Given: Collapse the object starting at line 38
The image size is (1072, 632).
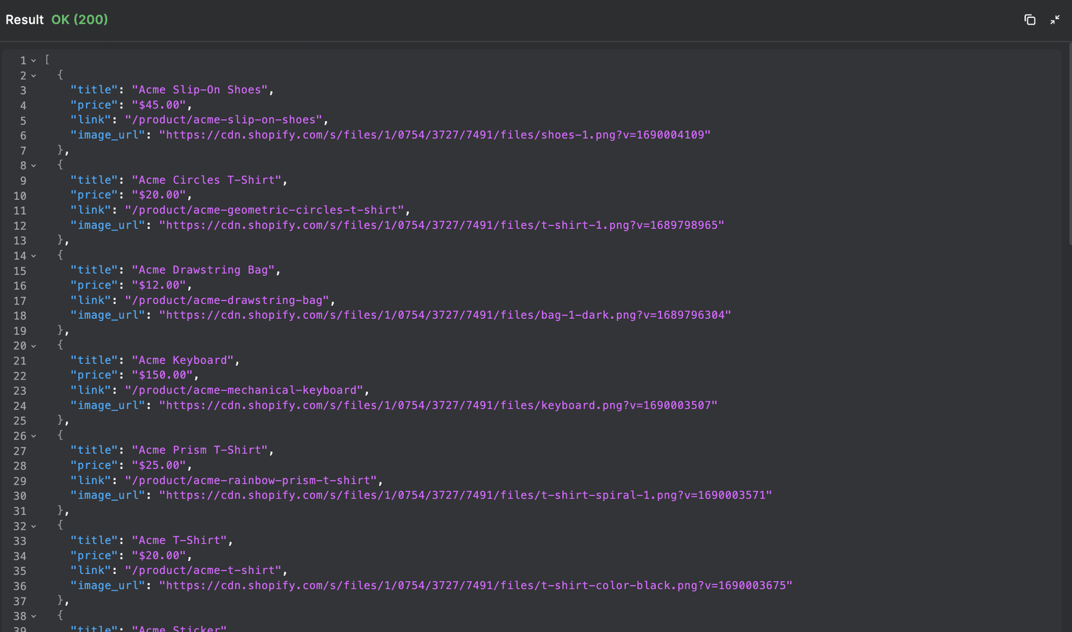Looking at the screenshot, I should point(33,616).
